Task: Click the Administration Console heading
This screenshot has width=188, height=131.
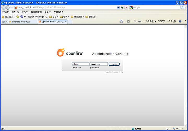Action: pyautogui.click(x=110, y=54)
